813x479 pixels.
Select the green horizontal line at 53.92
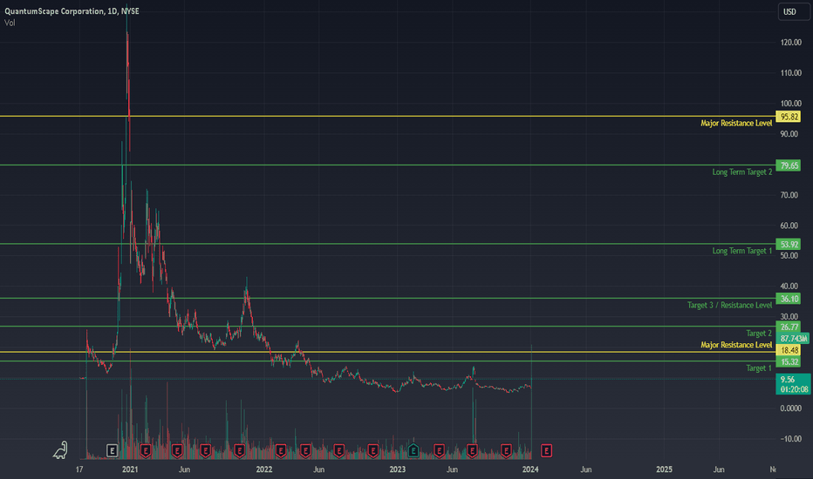pyautogui.click(x=388, y=244)
